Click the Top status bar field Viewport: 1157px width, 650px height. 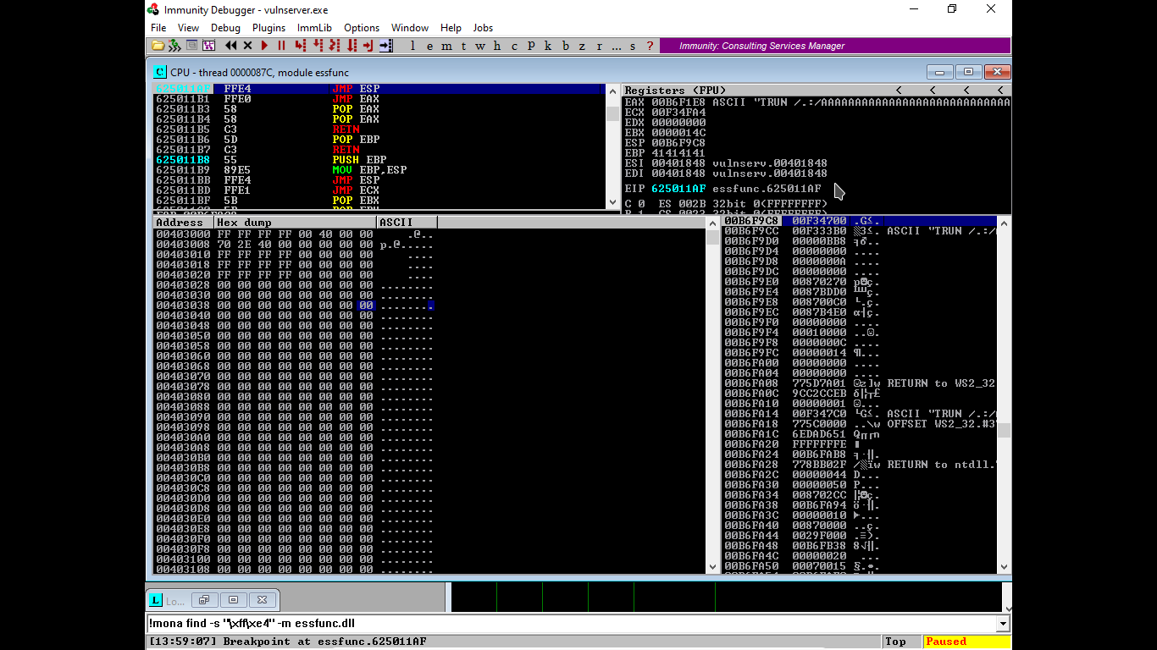pos(902,642)
